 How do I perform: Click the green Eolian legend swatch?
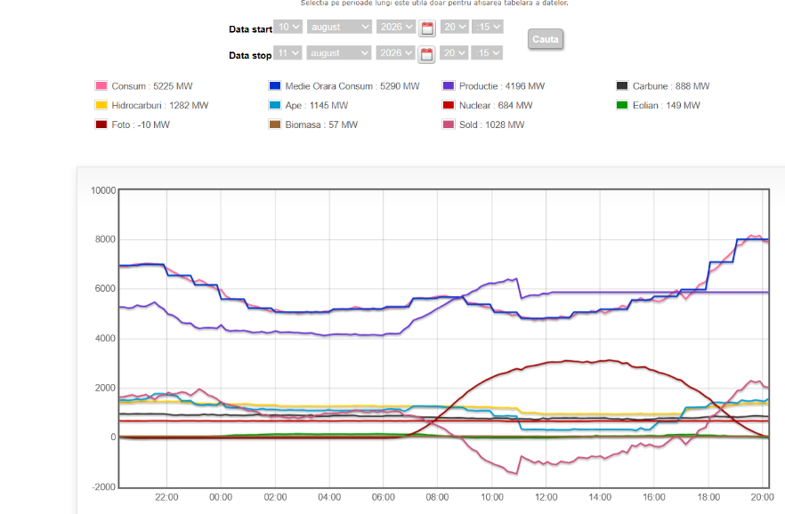pyautogui.click(x=622, y=105)
